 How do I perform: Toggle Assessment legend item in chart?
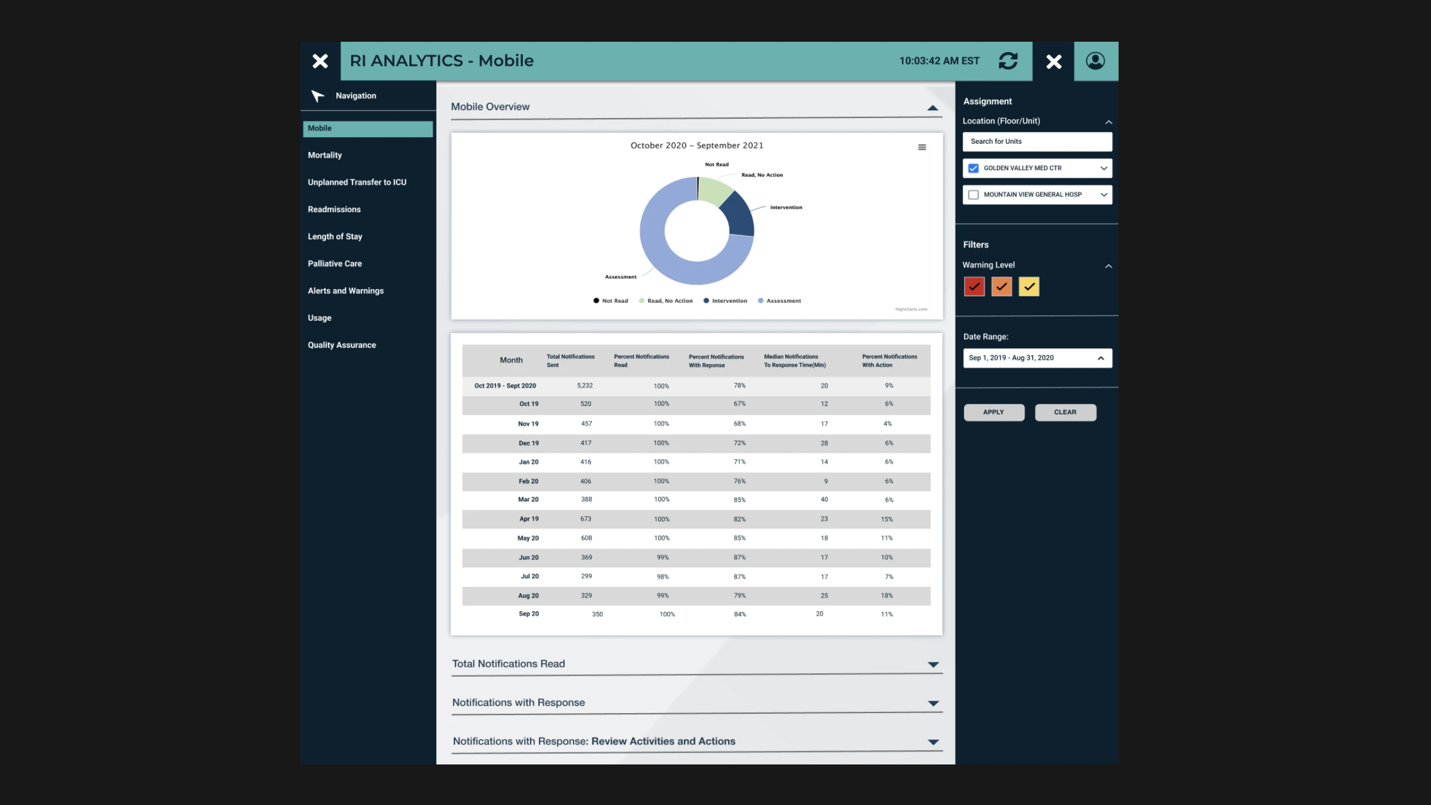[779, 301]
